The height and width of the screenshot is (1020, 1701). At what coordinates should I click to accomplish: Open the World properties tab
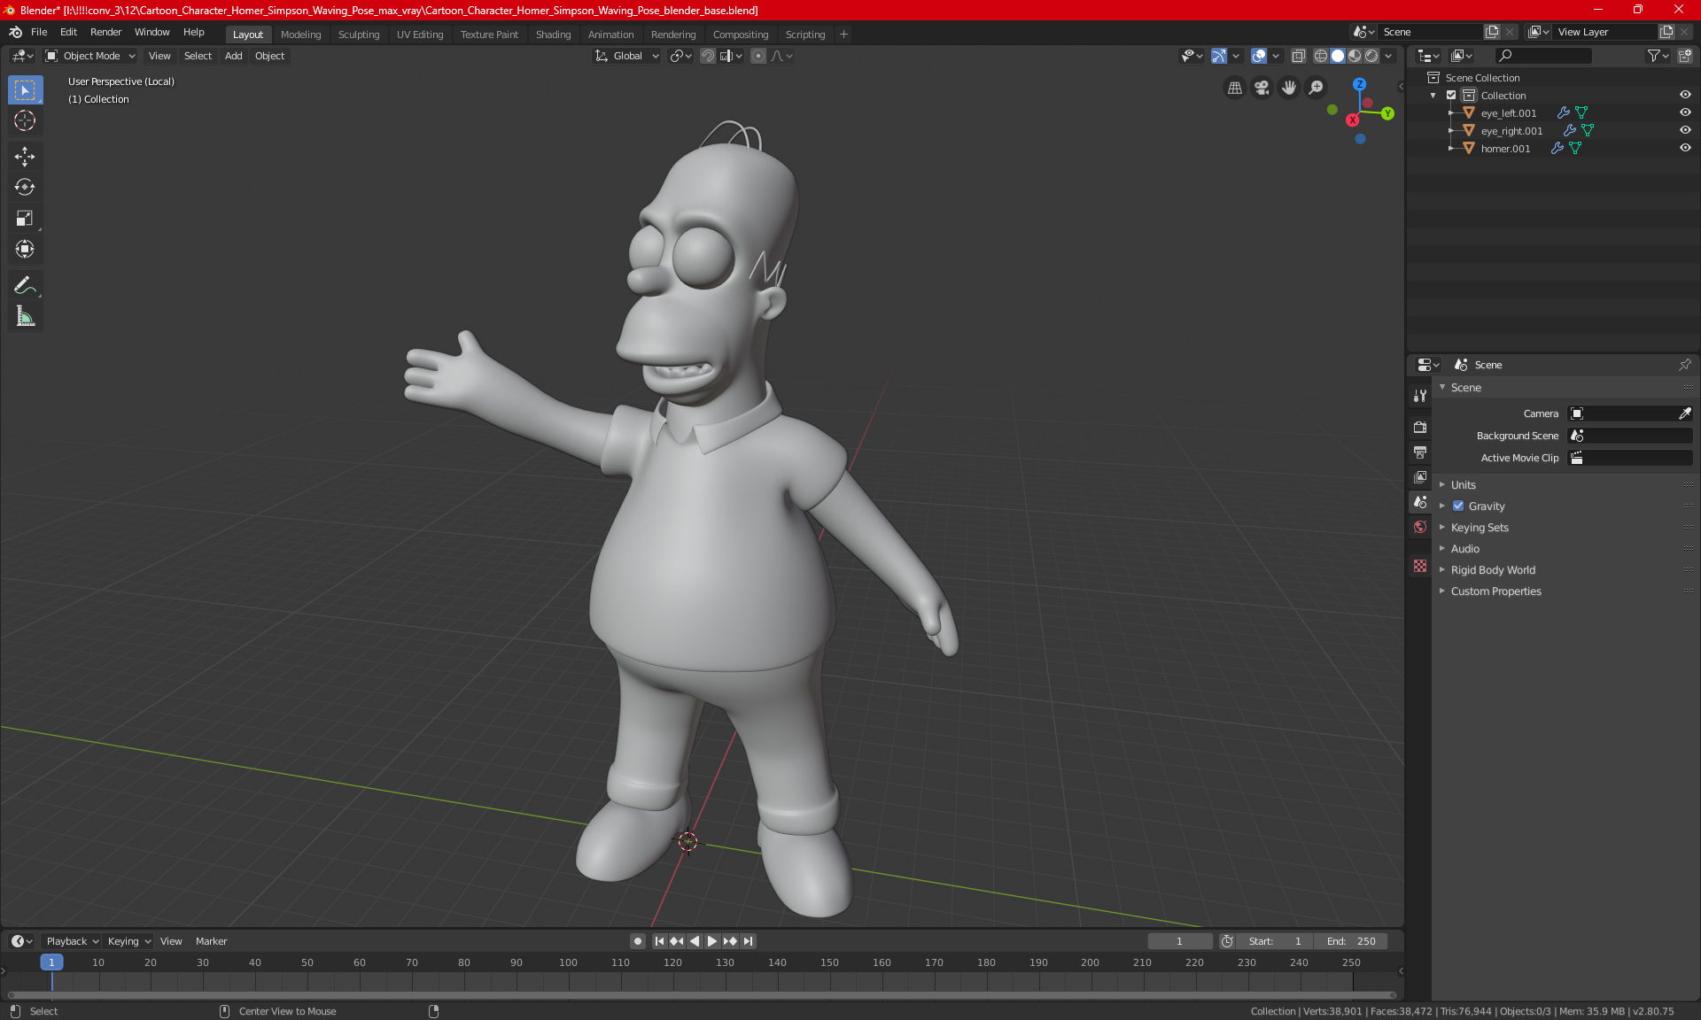[x=1420, y=527]
